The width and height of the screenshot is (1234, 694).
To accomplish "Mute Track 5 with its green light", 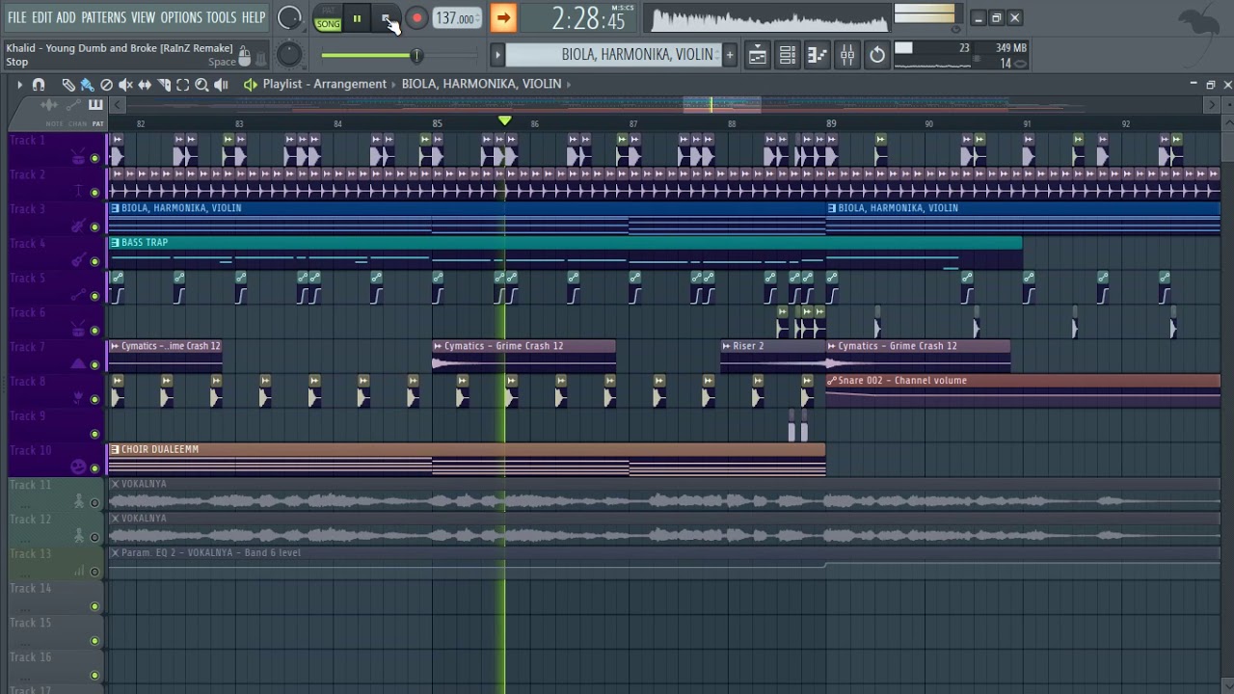I will [94, 296].
